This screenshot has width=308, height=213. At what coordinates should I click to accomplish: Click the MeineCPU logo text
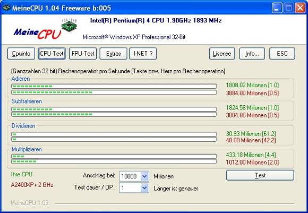[37, 33]
